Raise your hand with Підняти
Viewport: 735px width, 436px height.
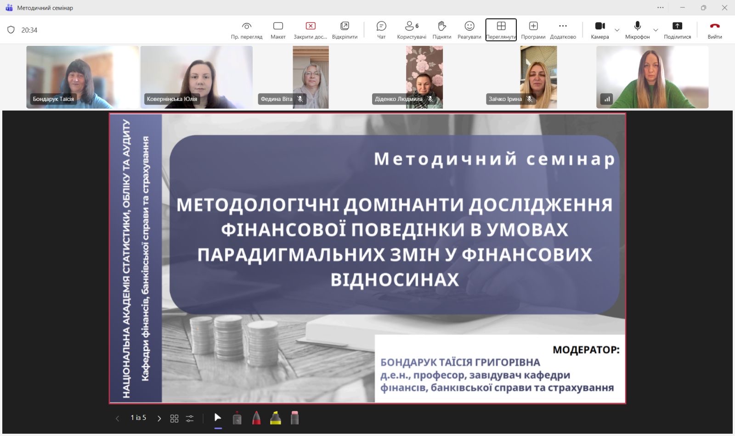(x=441, y=30)
